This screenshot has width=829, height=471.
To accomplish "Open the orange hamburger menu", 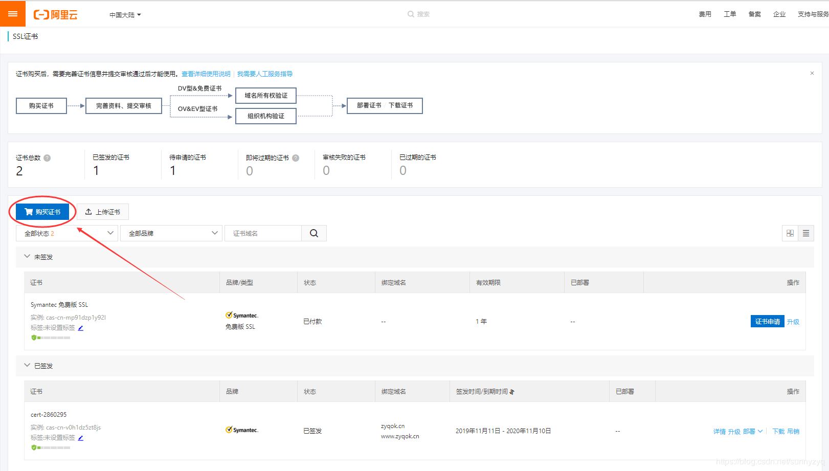I will [x=13, y=14].
